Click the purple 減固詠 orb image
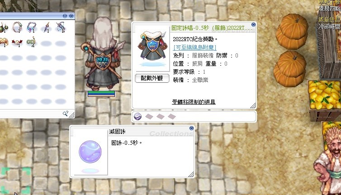 tap(90, 152)
